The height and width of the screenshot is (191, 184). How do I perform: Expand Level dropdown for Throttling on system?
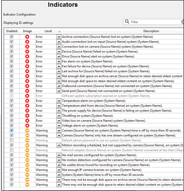(59, 115)
